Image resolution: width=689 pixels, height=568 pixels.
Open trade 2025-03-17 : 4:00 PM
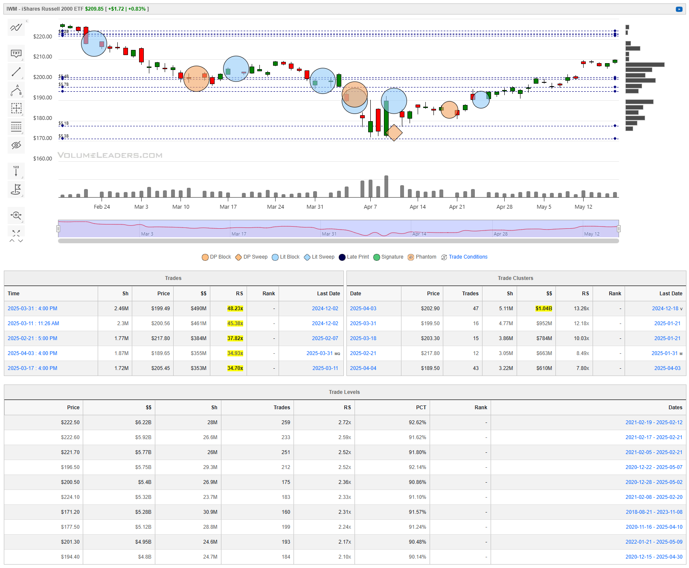tap(32, 368)
